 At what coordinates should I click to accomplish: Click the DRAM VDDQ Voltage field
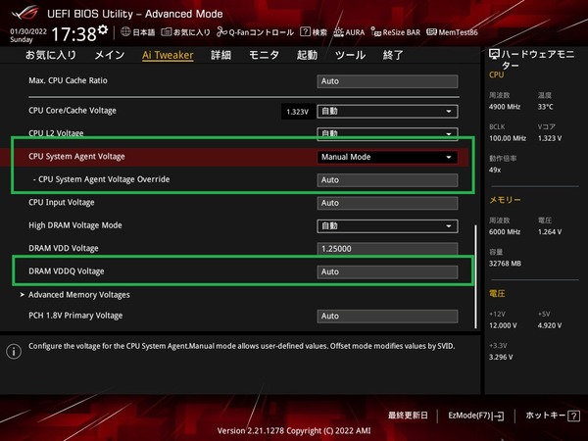[x=387, y=271]
